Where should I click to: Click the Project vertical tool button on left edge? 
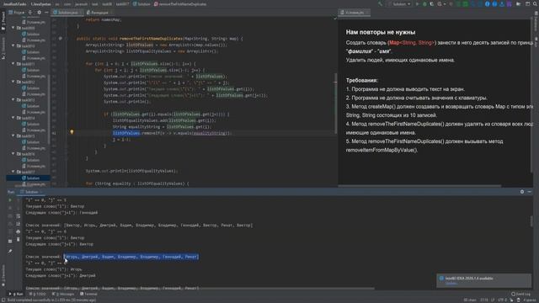(x=3, y=21)
